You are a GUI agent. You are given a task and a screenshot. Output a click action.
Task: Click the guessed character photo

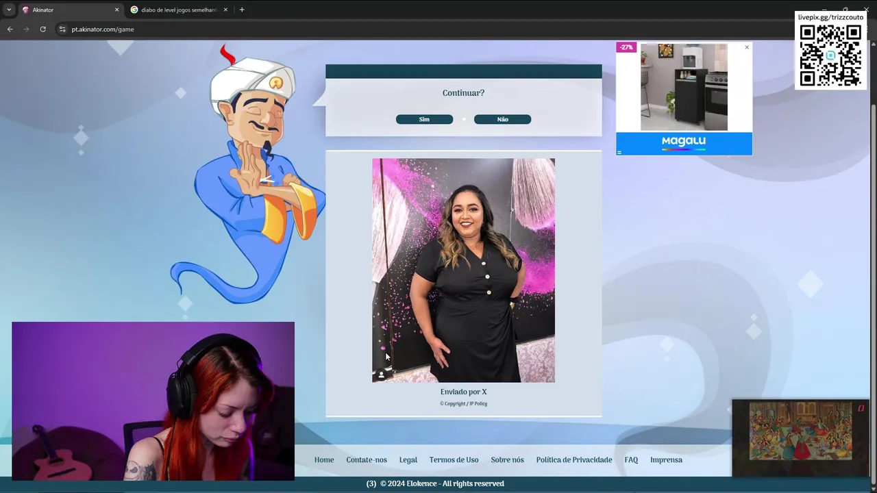click(x=463, y=270)
